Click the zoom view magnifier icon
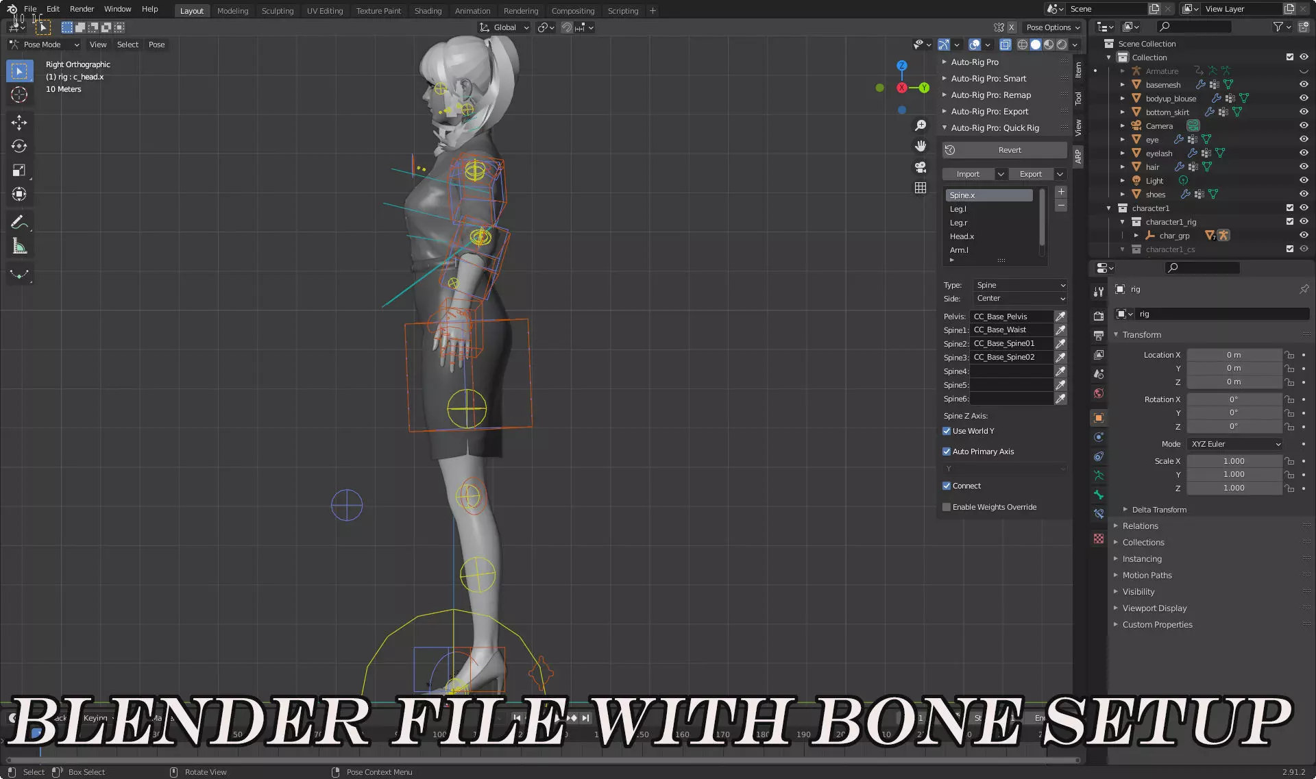The image size is (1316, 779). (921, 125)
